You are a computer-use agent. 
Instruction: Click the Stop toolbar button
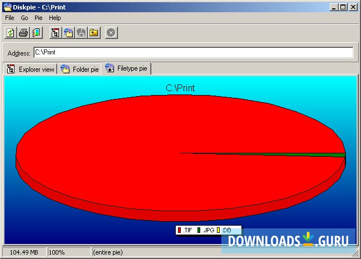pyautogui.click(x=111, y=33)
